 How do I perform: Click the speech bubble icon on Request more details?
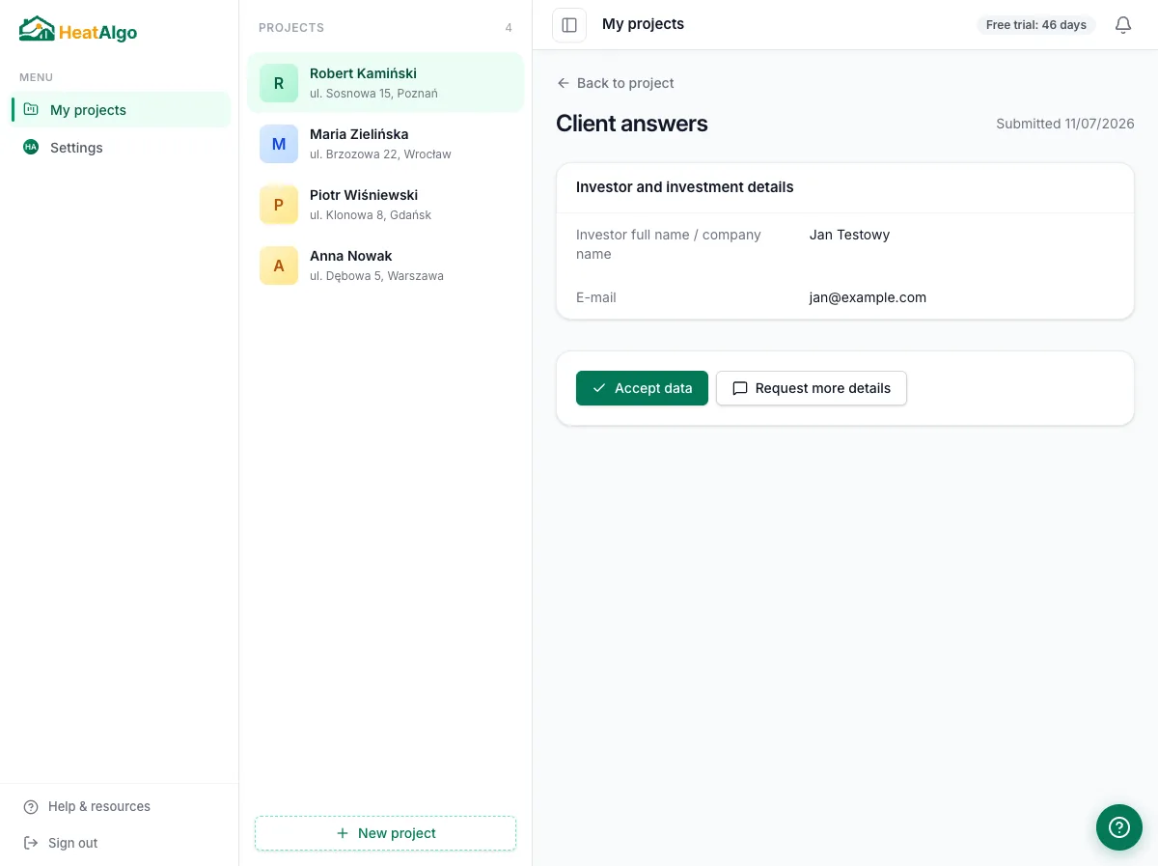point(740,388)
